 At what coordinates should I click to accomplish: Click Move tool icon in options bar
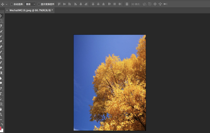3,4
